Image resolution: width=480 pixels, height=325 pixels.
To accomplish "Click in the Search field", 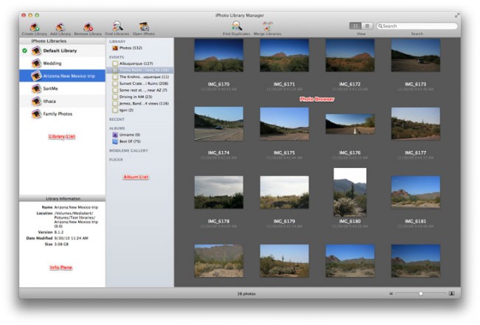I will pos(416,26).
